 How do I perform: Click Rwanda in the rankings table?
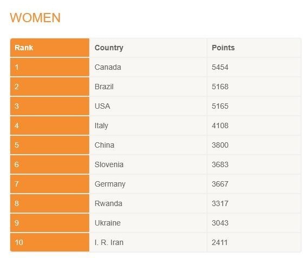[108, 203]
